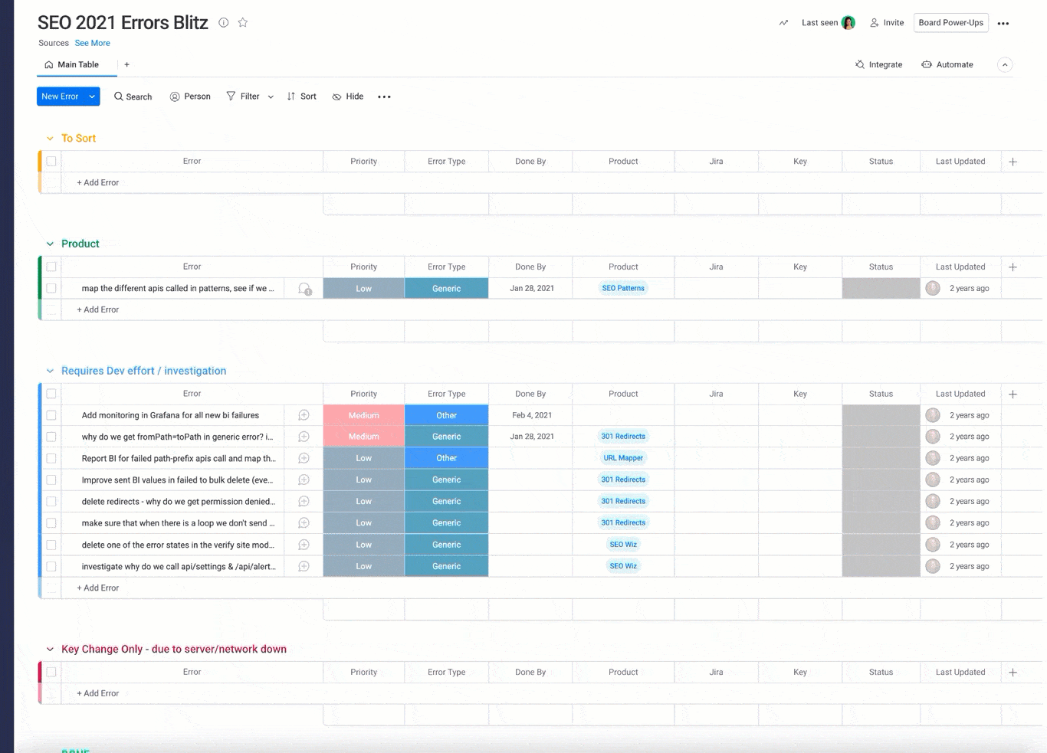Select all items in Requires Dev effort group
This screenshot has height=753, width=1047.
pyautogui.click(x=51, y=394)
